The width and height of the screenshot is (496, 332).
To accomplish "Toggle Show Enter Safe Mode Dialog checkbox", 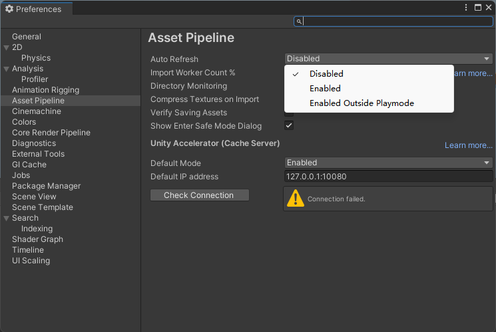I will click(x=289, y=125).
